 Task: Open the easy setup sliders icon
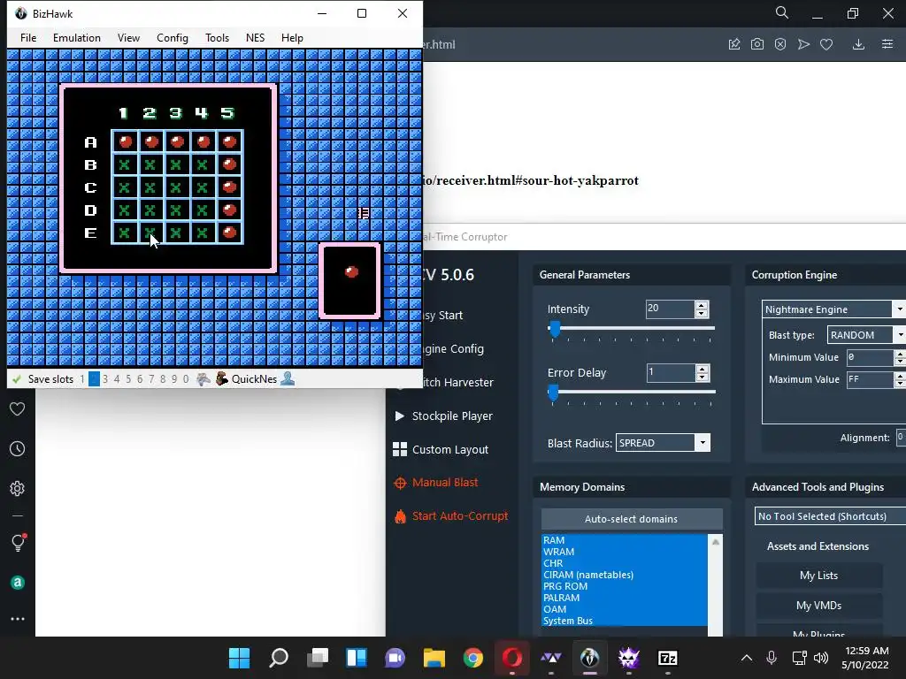pyautogui.click(x=887, y=44)
